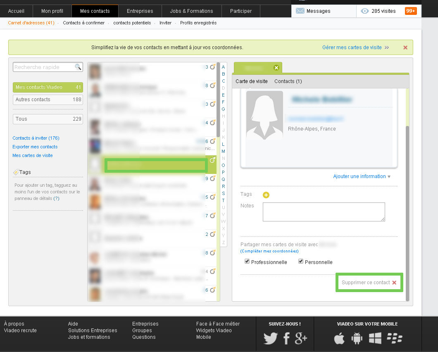Open the Windows mobile app icon
The image size is (438, 352).
[x=375, y=339]
